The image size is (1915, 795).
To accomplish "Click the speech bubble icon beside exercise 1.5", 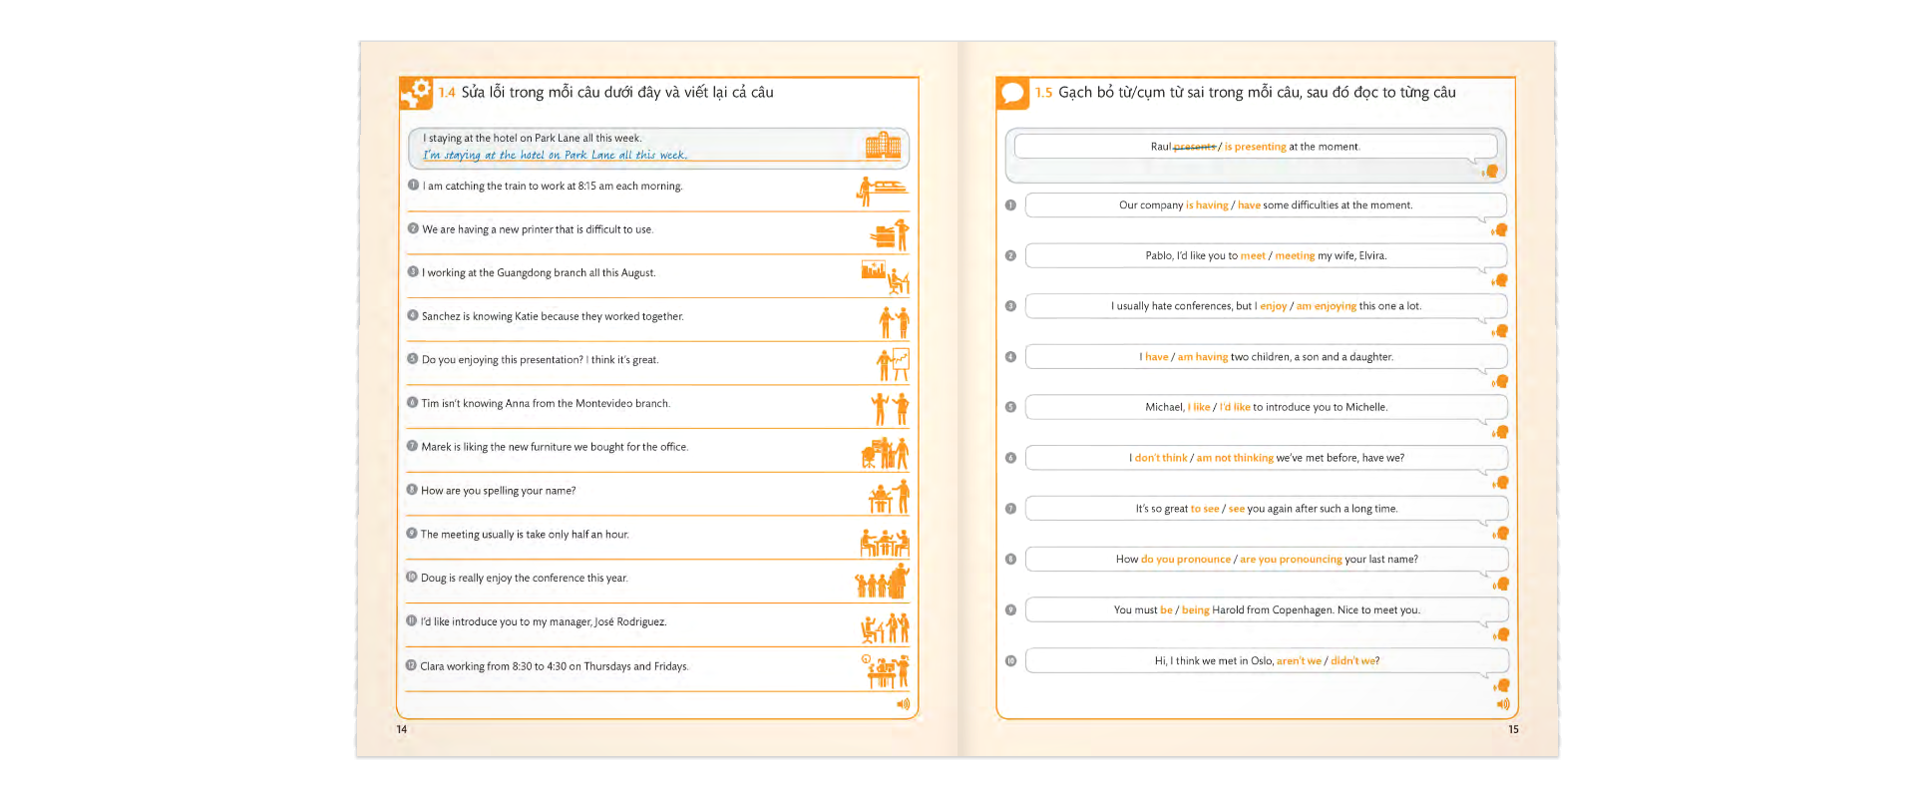I will click(1012, 93).
